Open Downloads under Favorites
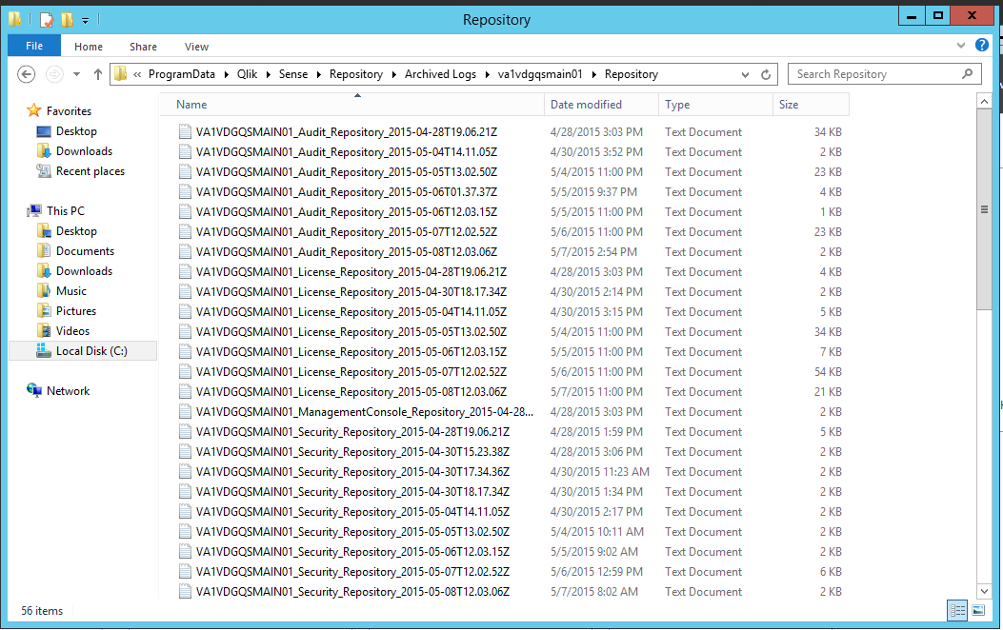The image size is (1003, 630). tap(84, 150)
